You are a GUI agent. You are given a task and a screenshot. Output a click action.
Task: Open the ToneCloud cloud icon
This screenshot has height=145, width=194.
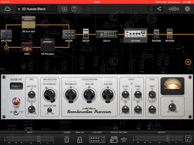click(x=7, y=9)
